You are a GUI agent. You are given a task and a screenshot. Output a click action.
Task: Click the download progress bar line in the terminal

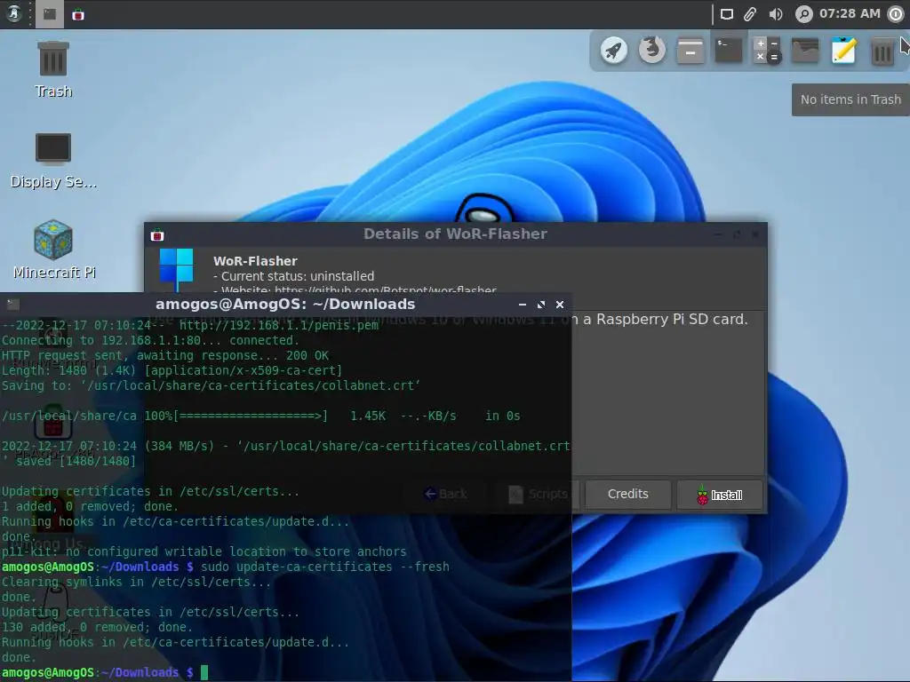(261, 416)
